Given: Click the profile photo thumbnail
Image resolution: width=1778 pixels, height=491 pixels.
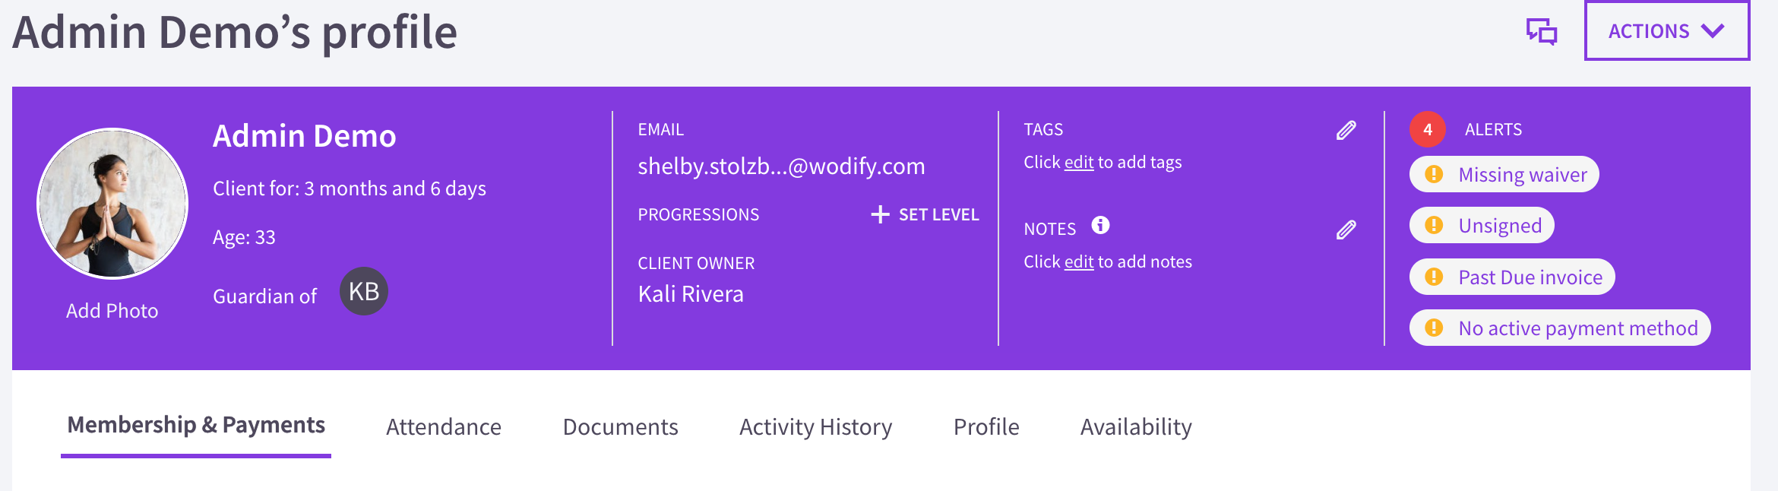Looking at the screenshot, I should point(112,204).
